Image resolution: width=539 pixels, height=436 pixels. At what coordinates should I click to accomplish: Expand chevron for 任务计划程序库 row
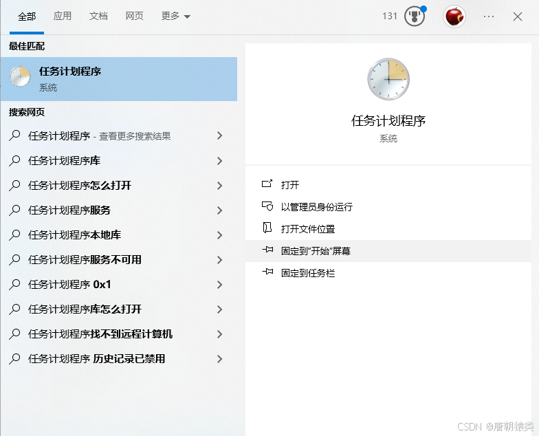220,161
